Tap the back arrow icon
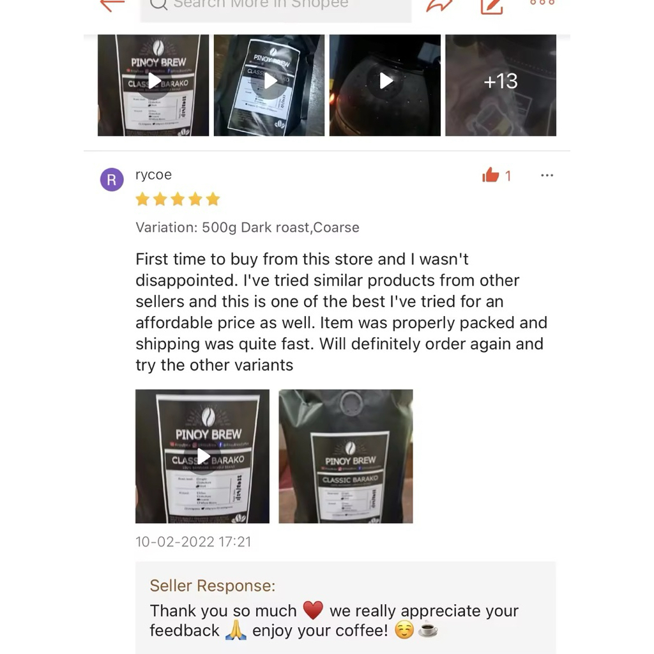 click(112, 4)
